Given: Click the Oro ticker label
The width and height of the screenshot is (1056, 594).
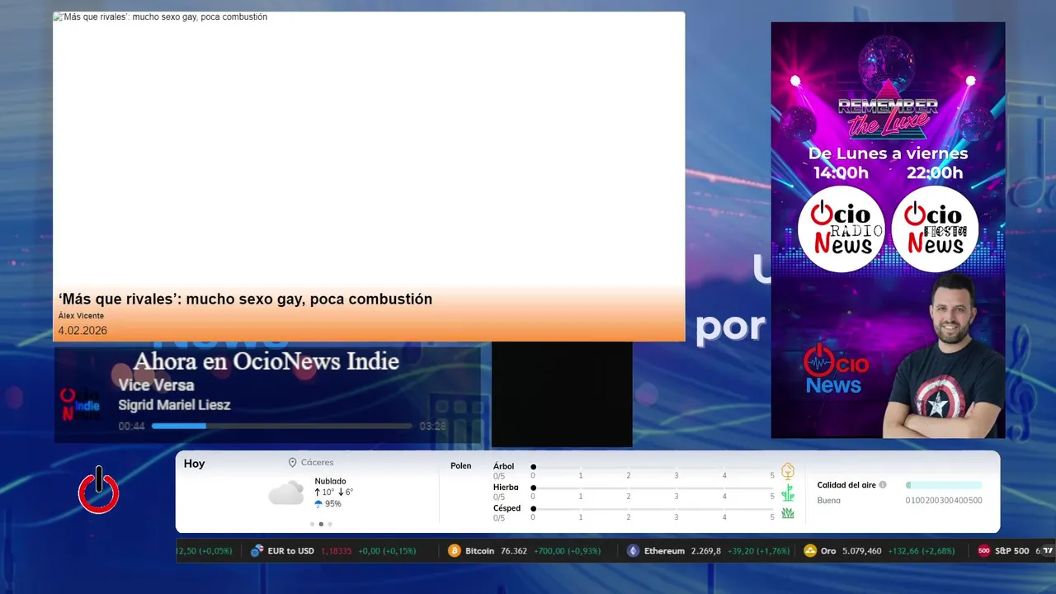Looking at the screenshot, I should click(x=829, y=551).
